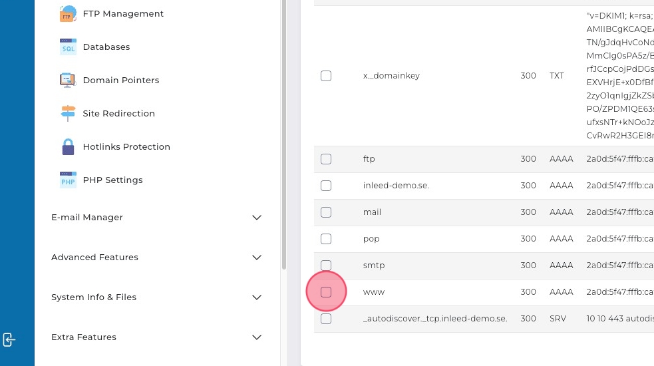The height and width of the screenshot is (366, 654).
Task: Expand the Advanced Features chevron
Action: click(x=257, y=258)
